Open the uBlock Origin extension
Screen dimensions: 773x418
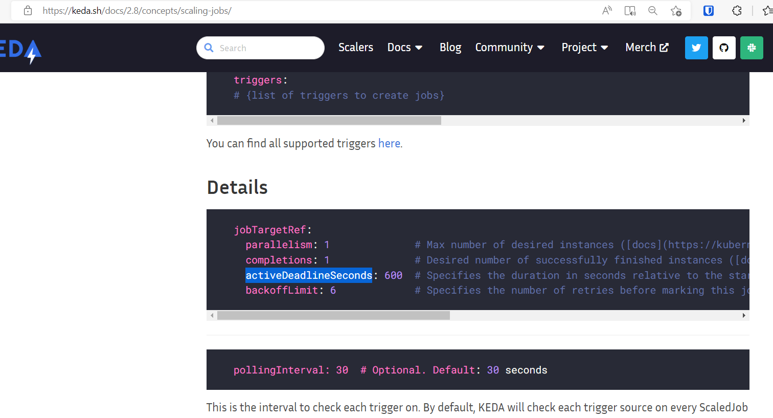click(x=708, y=10)
